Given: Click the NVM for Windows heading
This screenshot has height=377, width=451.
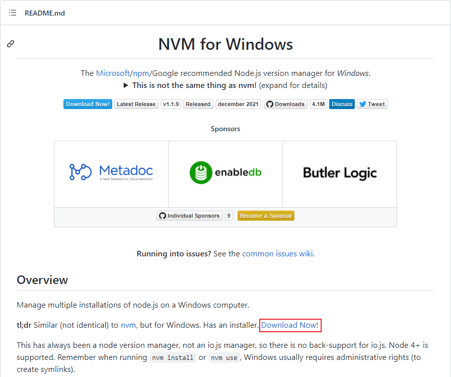Looking at the screenshot, I should [x=225, y=44].
